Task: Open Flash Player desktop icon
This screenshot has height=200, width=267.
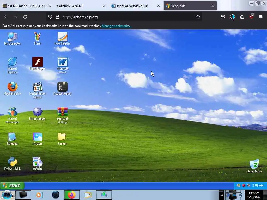Action: pos(37,64)
